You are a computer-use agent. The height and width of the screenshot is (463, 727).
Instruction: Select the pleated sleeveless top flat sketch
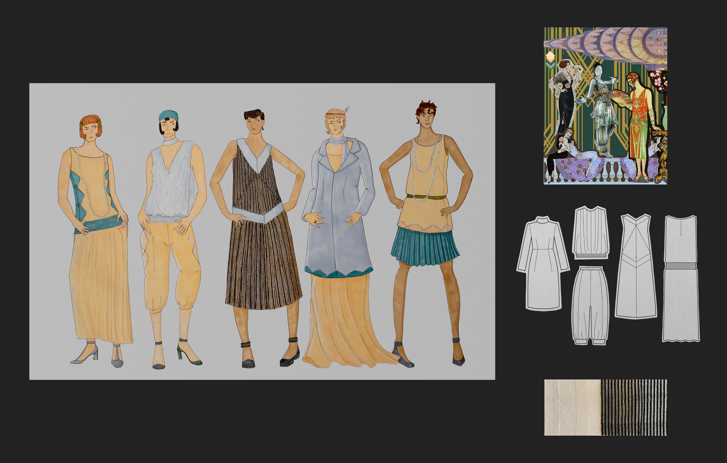(x=591, y=233)
